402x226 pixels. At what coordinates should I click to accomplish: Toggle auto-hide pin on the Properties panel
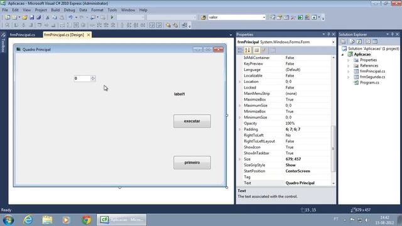329,35
